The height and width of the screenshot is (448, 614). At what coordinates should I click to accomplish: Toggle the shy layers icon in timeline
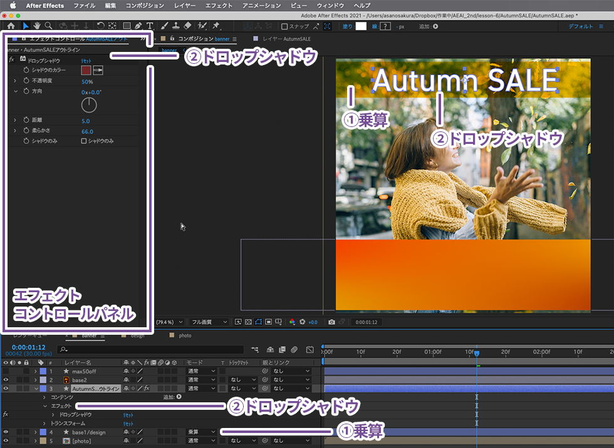click(x=270, y=350)
